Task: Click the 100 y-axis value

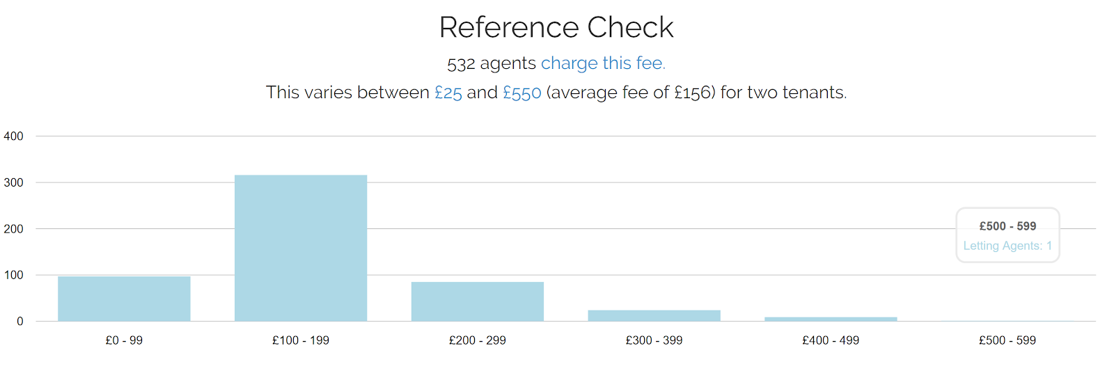Action: pos(13,275)
